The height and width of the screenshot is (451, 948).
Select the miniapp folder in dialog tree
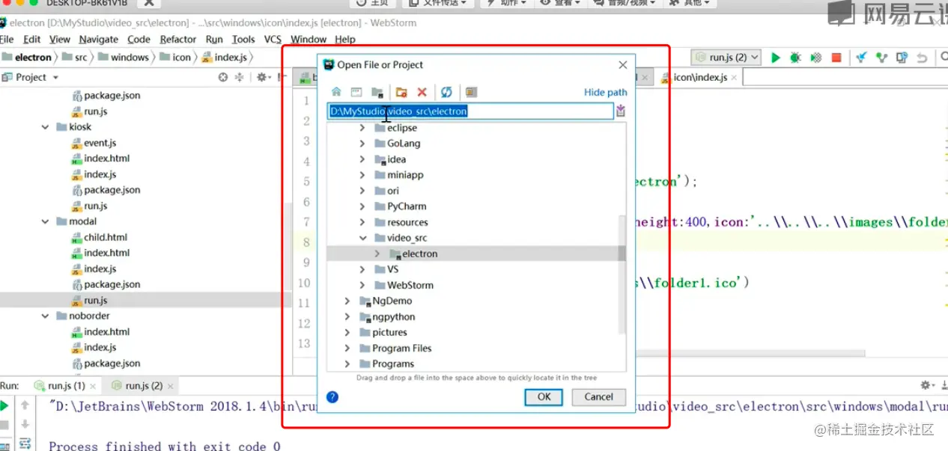[405, 175]
